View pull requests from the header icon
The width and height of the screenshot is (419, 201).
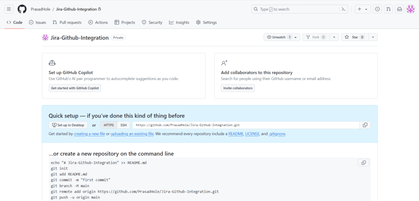(389, 9)
